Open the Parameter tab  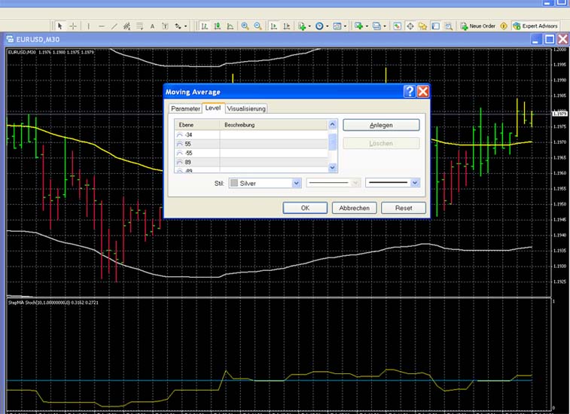(185, 108)
